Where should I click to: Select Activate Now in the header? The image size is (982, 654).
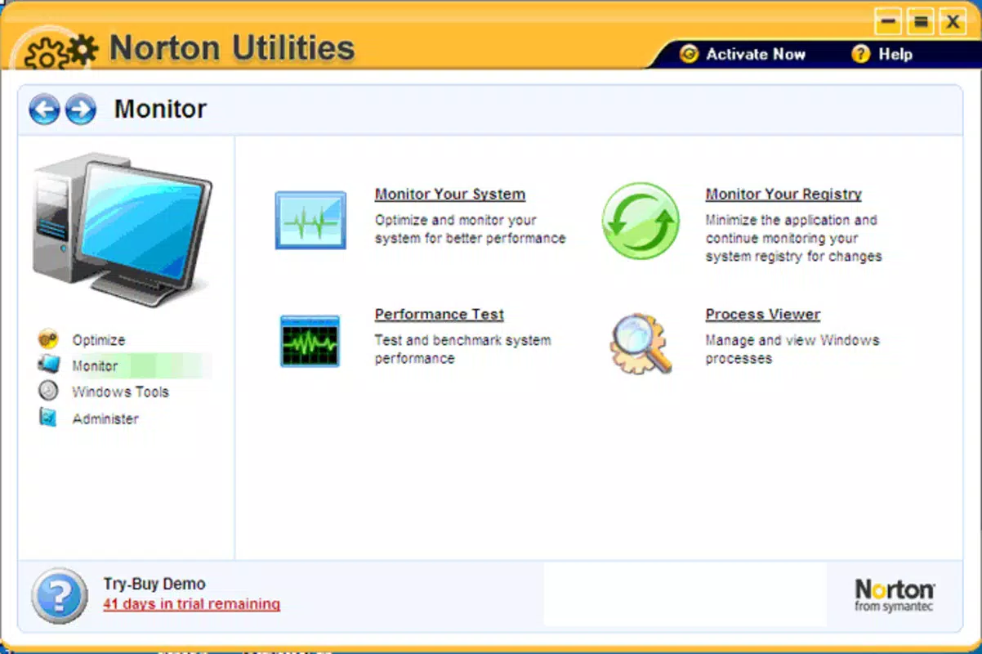(756, 54)
